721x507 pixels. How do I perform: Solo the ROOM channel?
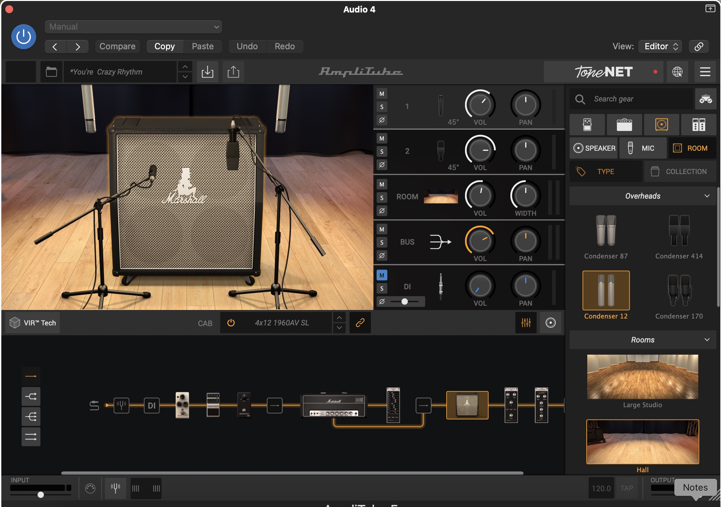[x=382, y=197]
